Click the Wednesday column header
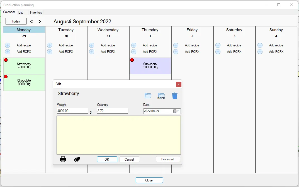Viewport: 299px width, 187px height. 108,30
